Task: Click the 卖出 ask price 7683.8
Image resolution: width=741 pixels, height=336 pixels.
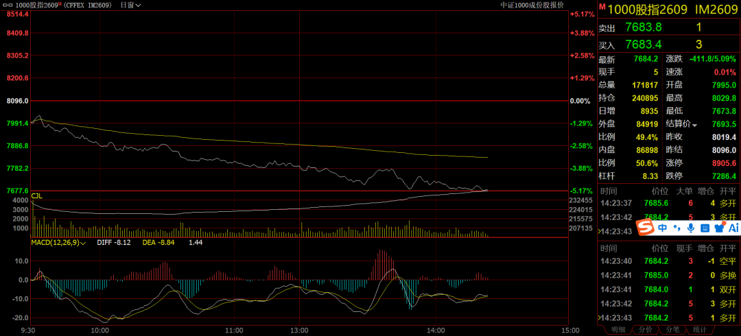Action: point(643,27)
